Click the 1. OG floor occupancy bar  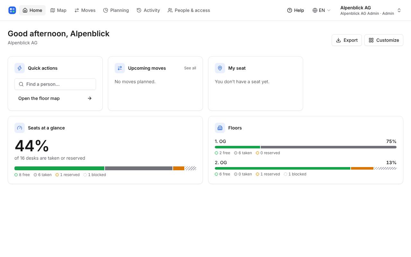pos(306,147)
